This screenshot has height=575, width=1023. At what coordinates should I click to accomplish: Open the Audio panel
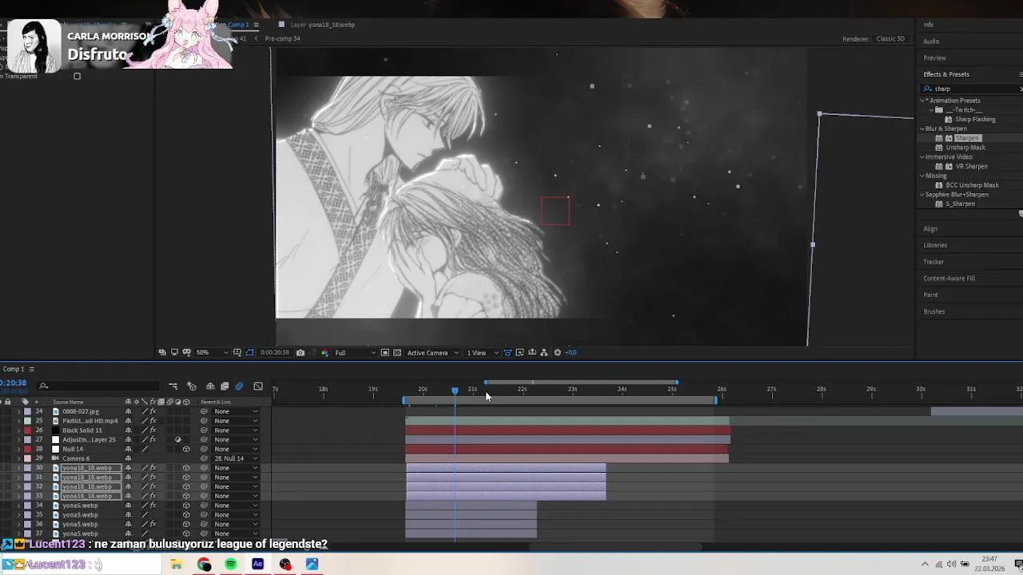[931, 42]
